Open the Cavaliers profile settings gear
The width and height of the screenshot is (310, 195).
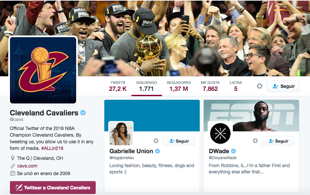pyautogui.click(x=260, y=86)
